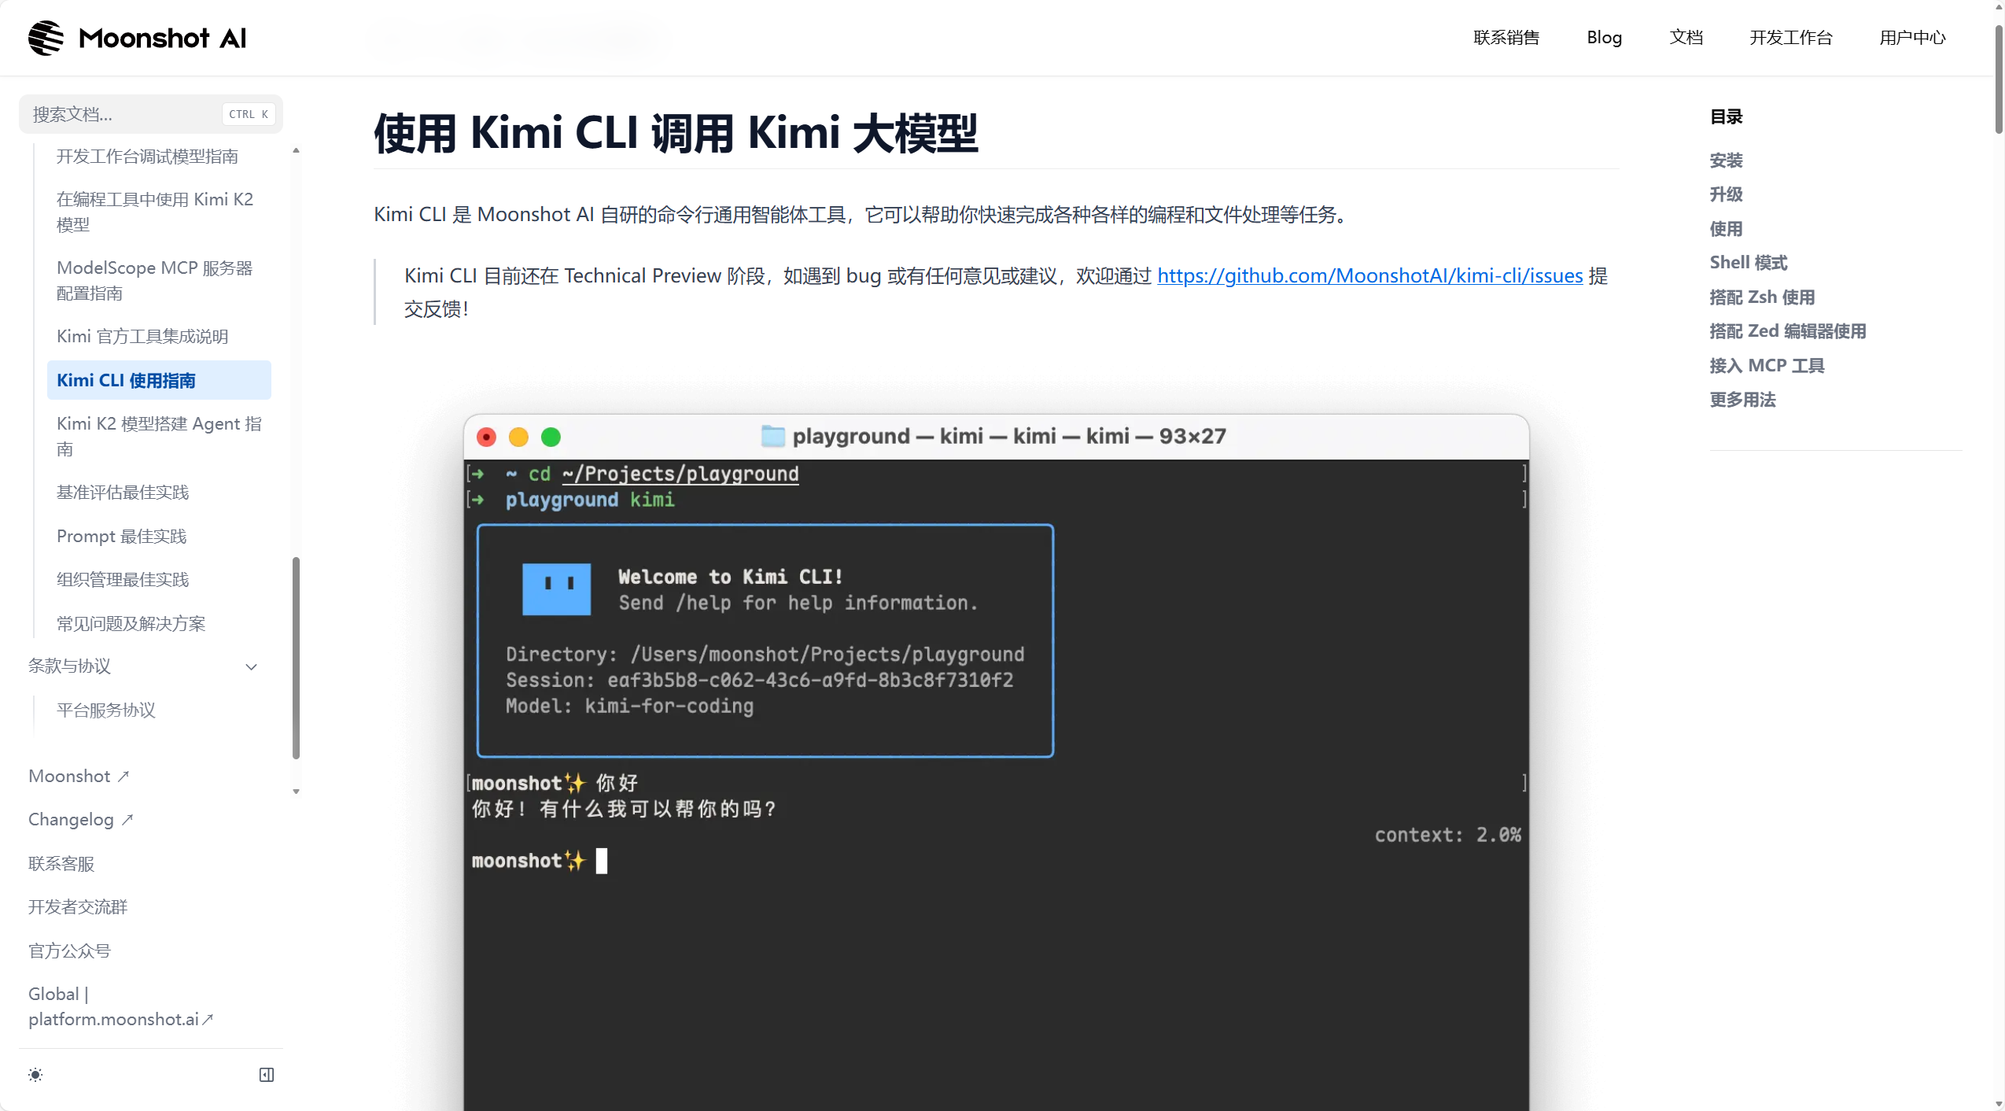Jump to Shell 模式 in table of contents

[1748, 263]
